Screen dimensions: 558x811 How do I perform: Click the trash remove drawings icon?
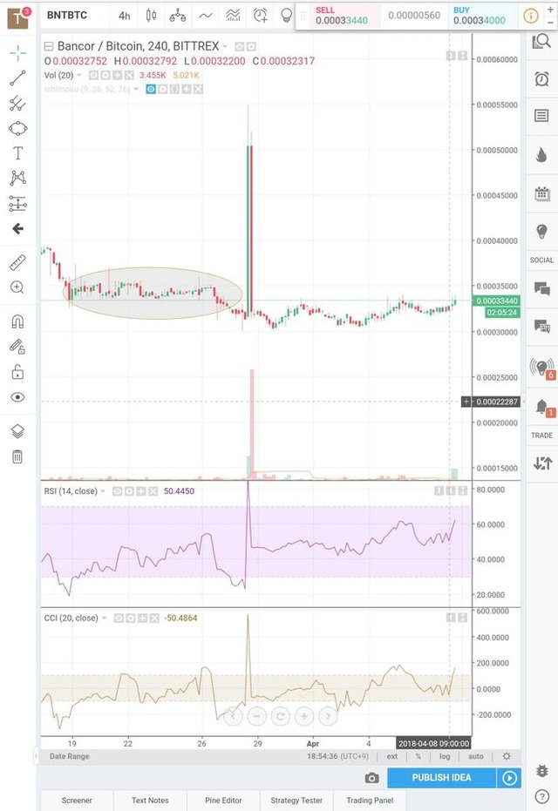[17, 456]
